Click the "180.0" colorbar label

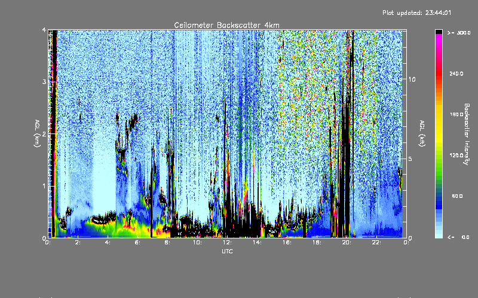(456, 114)
